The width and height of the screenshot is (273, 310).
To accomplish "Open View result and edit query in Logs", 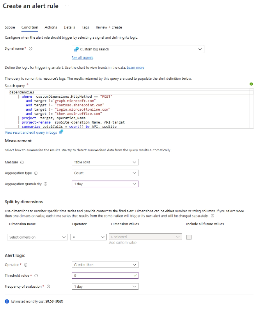I will pos(31,133).
